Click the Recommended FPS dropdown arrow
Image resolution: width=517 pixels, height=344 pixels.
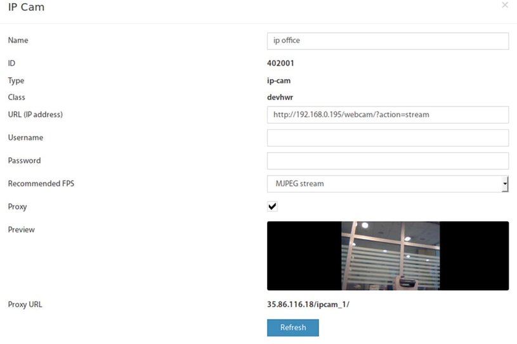505,184
